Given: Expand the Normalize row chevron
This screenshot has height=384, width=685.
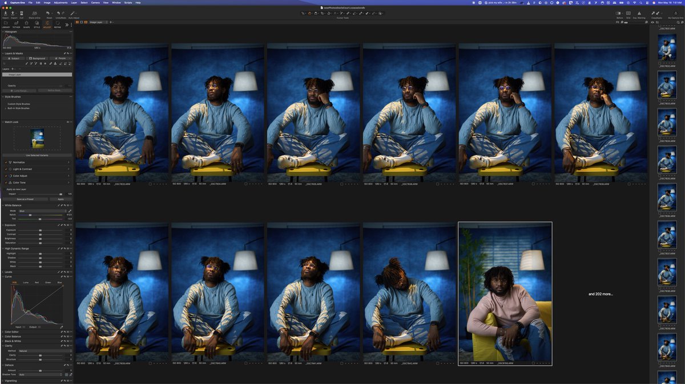Looking at the screenshot, I should coord(68,162).
